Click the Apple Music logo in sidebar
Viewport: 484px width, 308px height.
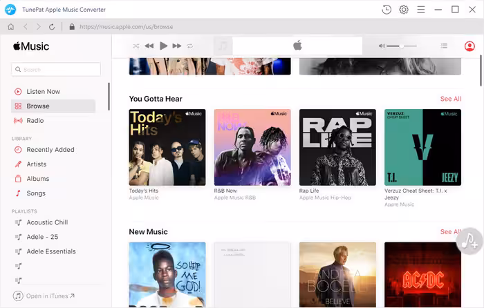click(31, 46)
